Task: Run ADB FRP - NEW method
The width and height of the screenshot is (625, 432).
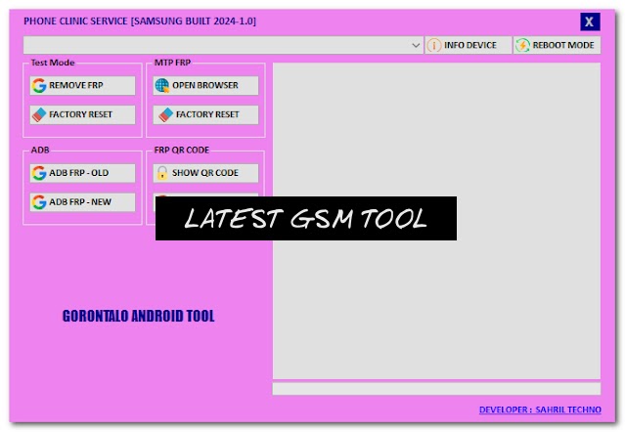Action: (x=82, y=202)
